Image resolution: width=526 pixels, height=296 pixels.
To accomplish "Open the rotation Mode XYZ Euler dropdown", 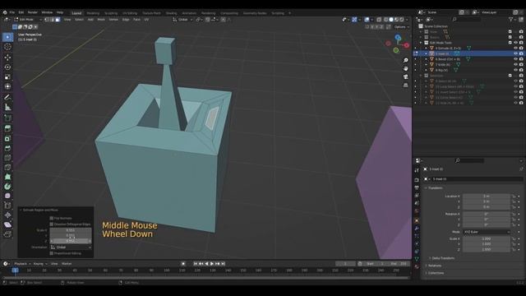I will coord(487,232).
